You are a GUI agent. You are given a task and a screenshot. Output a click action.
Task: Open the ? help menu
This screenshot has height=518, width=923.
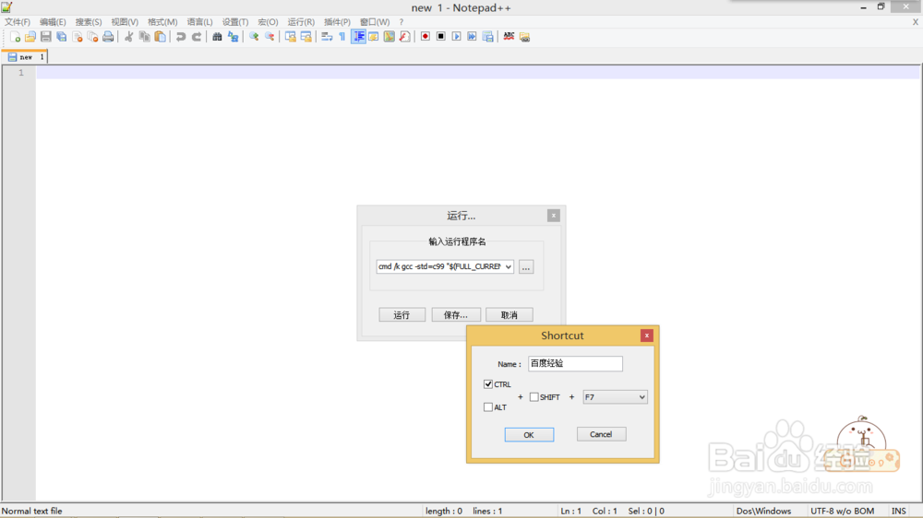coord(402,22)
